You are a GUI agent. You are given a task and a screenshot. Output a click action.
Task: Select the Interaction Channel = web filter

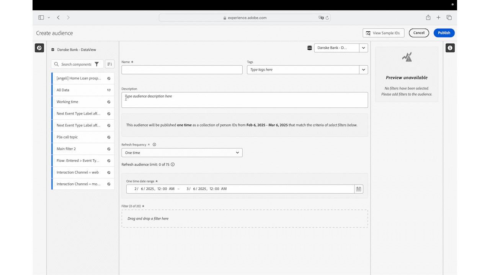83,172
